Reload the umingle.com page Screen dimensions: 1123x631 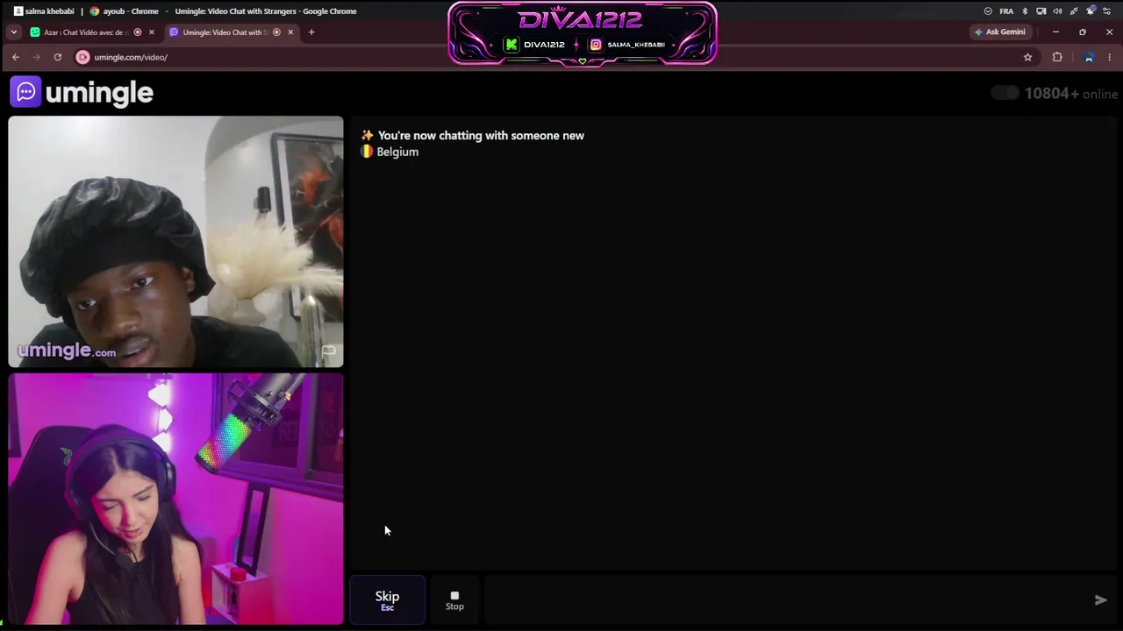[58, 57]
